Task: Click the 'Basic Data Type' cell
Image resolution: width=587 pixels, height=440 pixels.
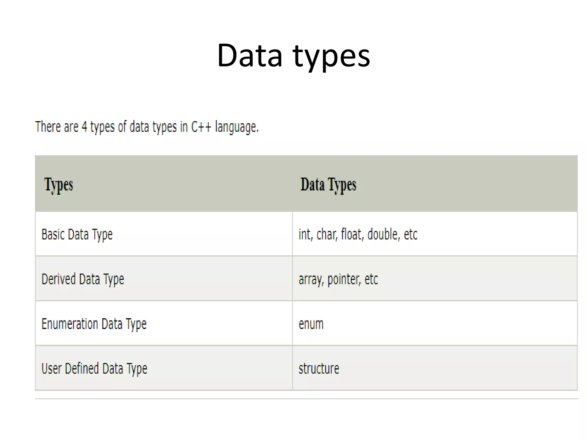Action: (x=77, y=235)
